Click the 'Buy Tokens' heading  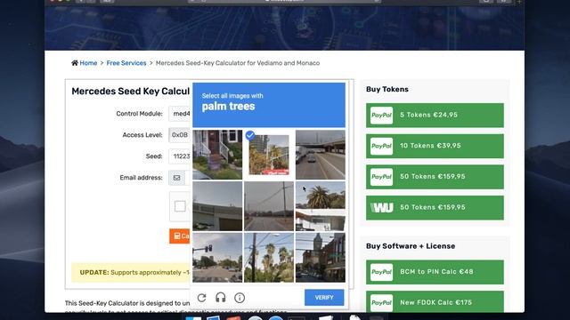point(387,89)
